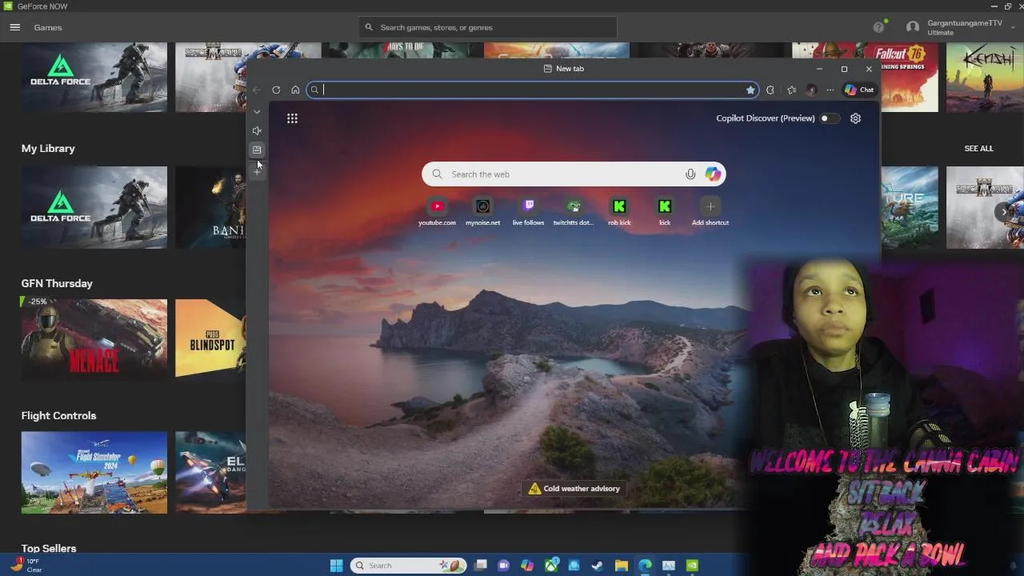Go to Edge home page
Screen dimensions: 1024x576
[295, 90]
